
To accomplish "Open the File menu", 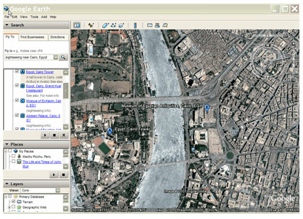I will tap(7, 17).
